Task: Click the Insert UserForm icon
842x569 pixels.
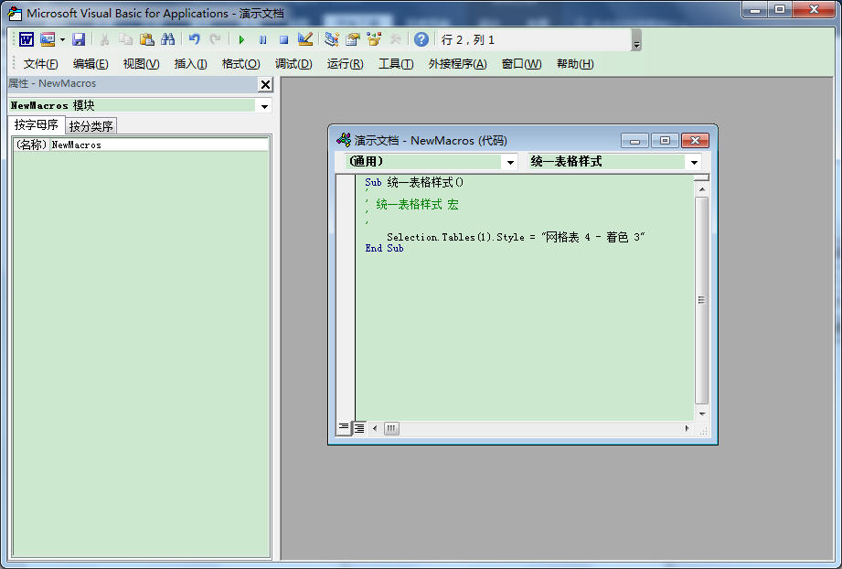Action: click(48, 39)
